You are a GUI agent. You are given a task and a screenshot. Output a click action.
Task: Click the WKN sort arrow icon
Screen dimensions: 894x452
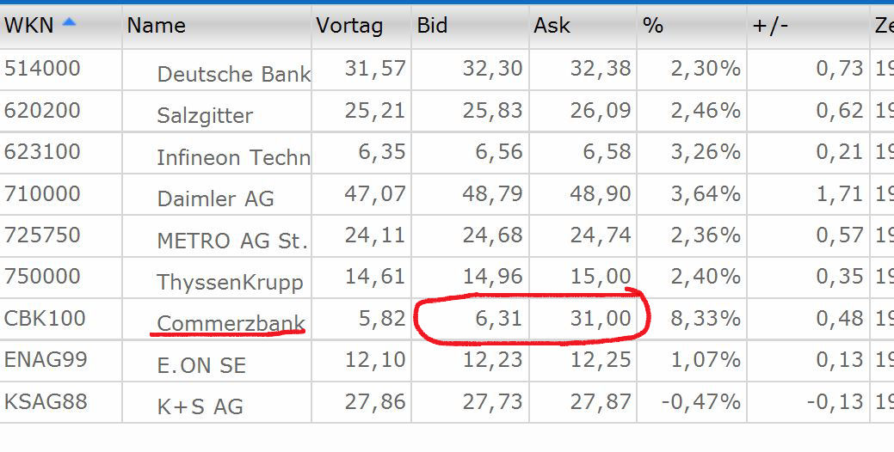(x=69, y=23)
